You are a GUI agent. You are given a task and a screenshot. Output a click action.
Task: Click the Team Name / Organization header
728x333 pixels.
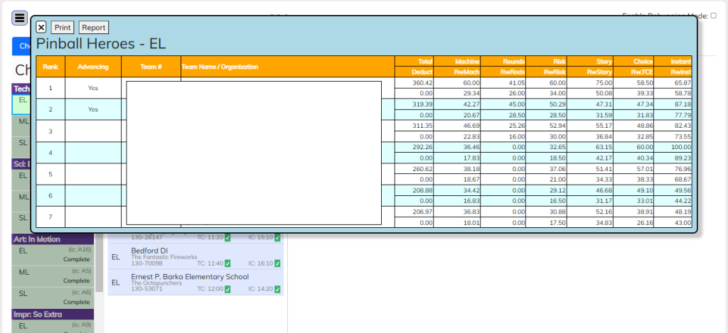point(288,67)
